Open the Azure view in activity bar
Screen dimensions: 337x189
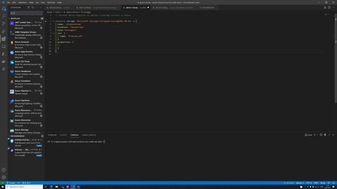4,54
